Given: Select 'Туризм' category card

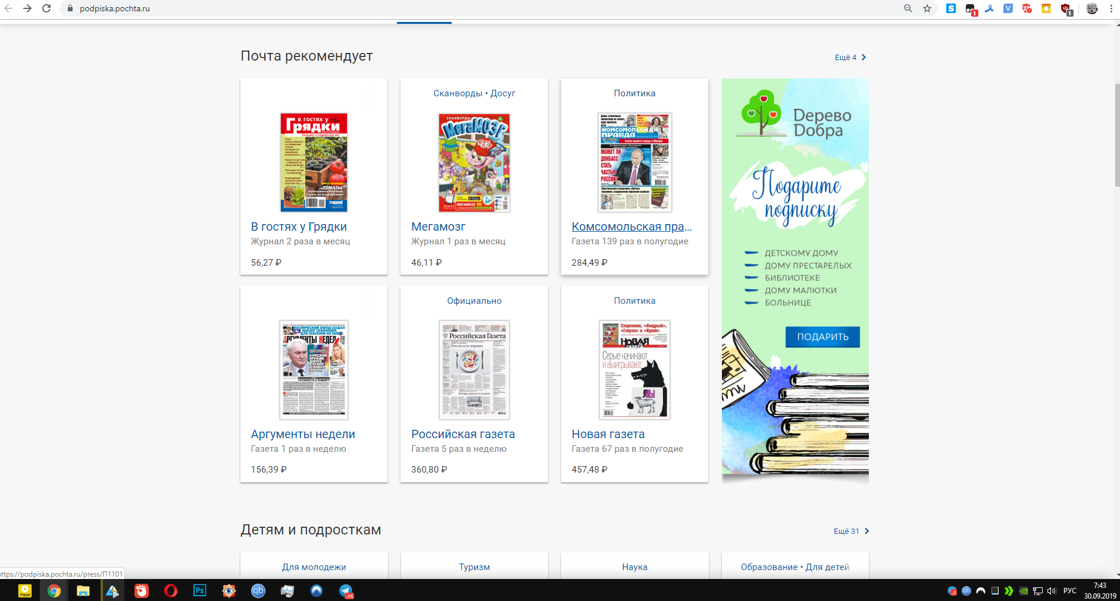Looking at the screenshot, I should 474,567.
